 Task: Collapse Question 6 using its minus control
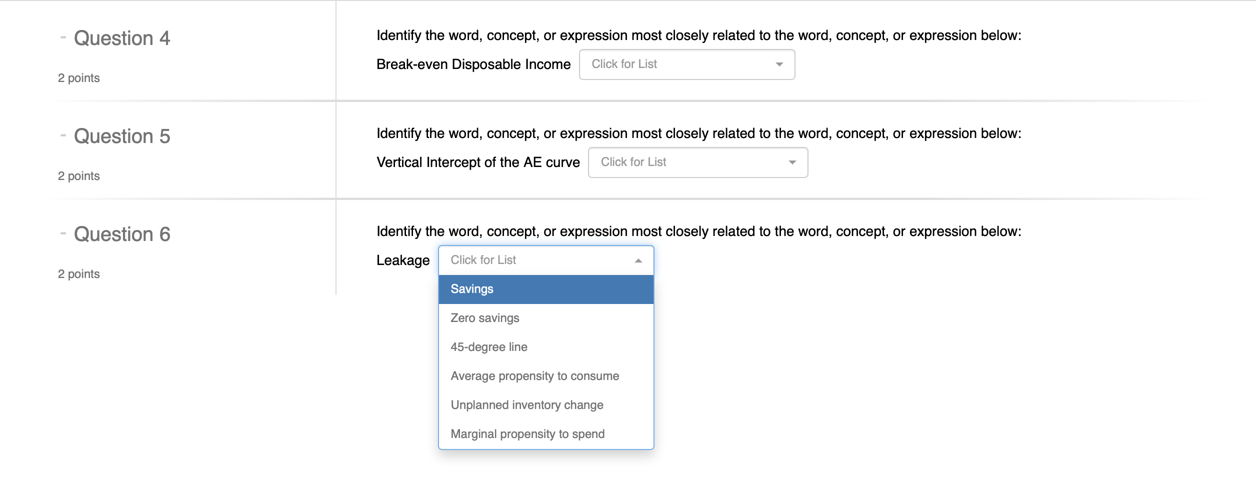[63, 233]
